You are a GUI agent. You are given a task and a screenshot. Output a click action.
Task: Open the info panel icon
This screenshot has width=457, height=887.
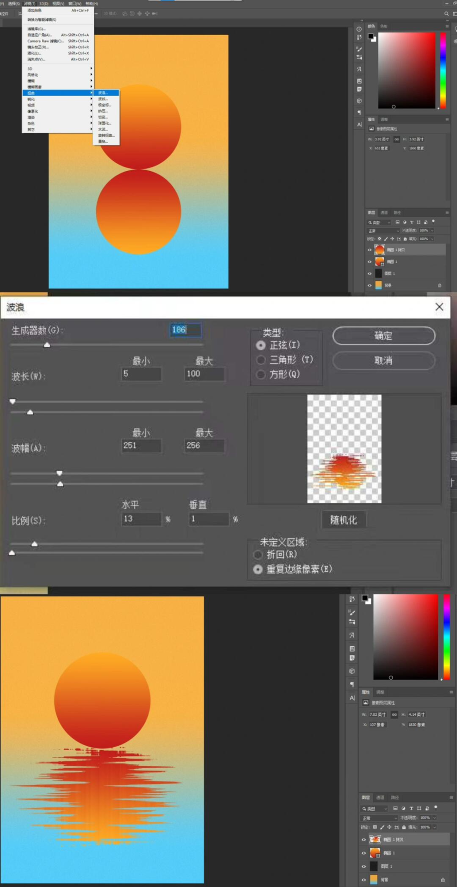[359, 29]
